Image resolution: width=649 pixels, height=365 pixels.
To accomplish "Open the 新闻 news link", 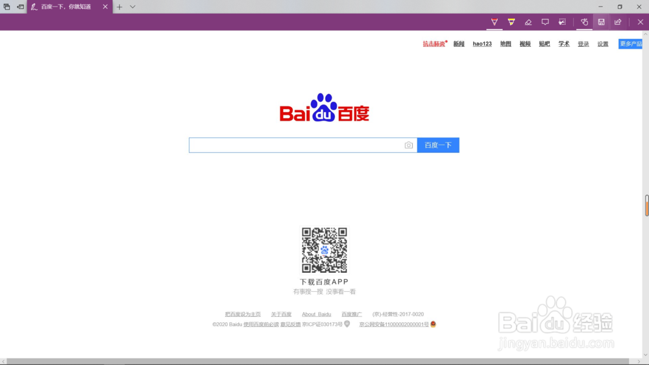I will tap(459, 44).
